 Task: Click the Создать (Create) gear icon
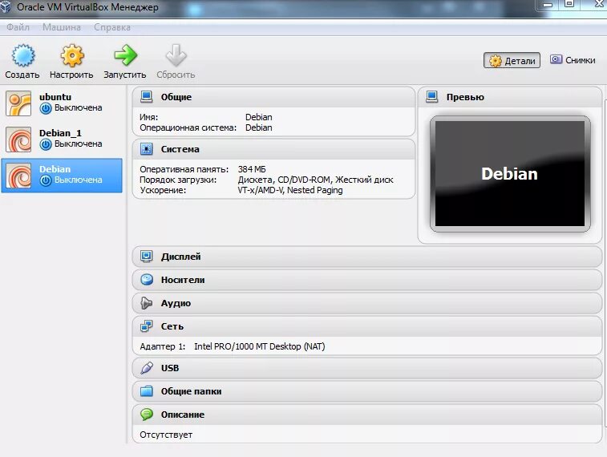pos(22,55)
